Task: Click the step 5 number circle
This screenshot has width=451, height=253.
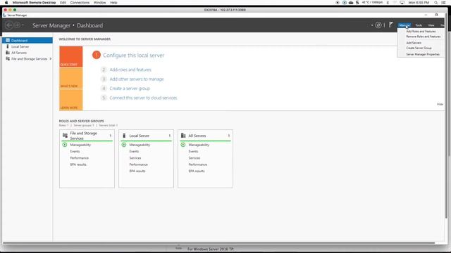Action: click(104, 98)
